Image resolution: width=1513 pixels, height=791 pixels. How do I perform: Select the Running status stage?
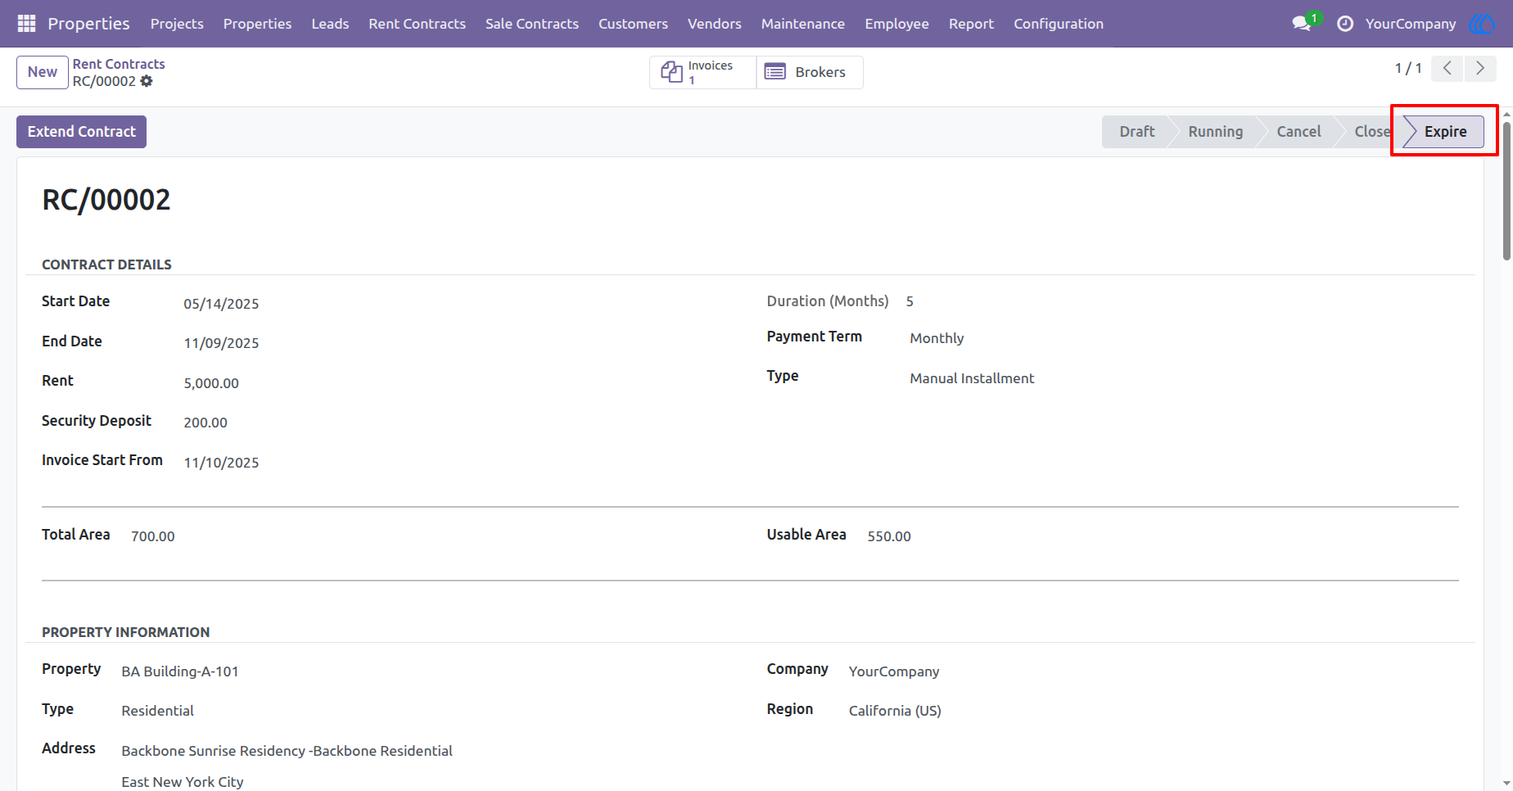point(1215,132)
